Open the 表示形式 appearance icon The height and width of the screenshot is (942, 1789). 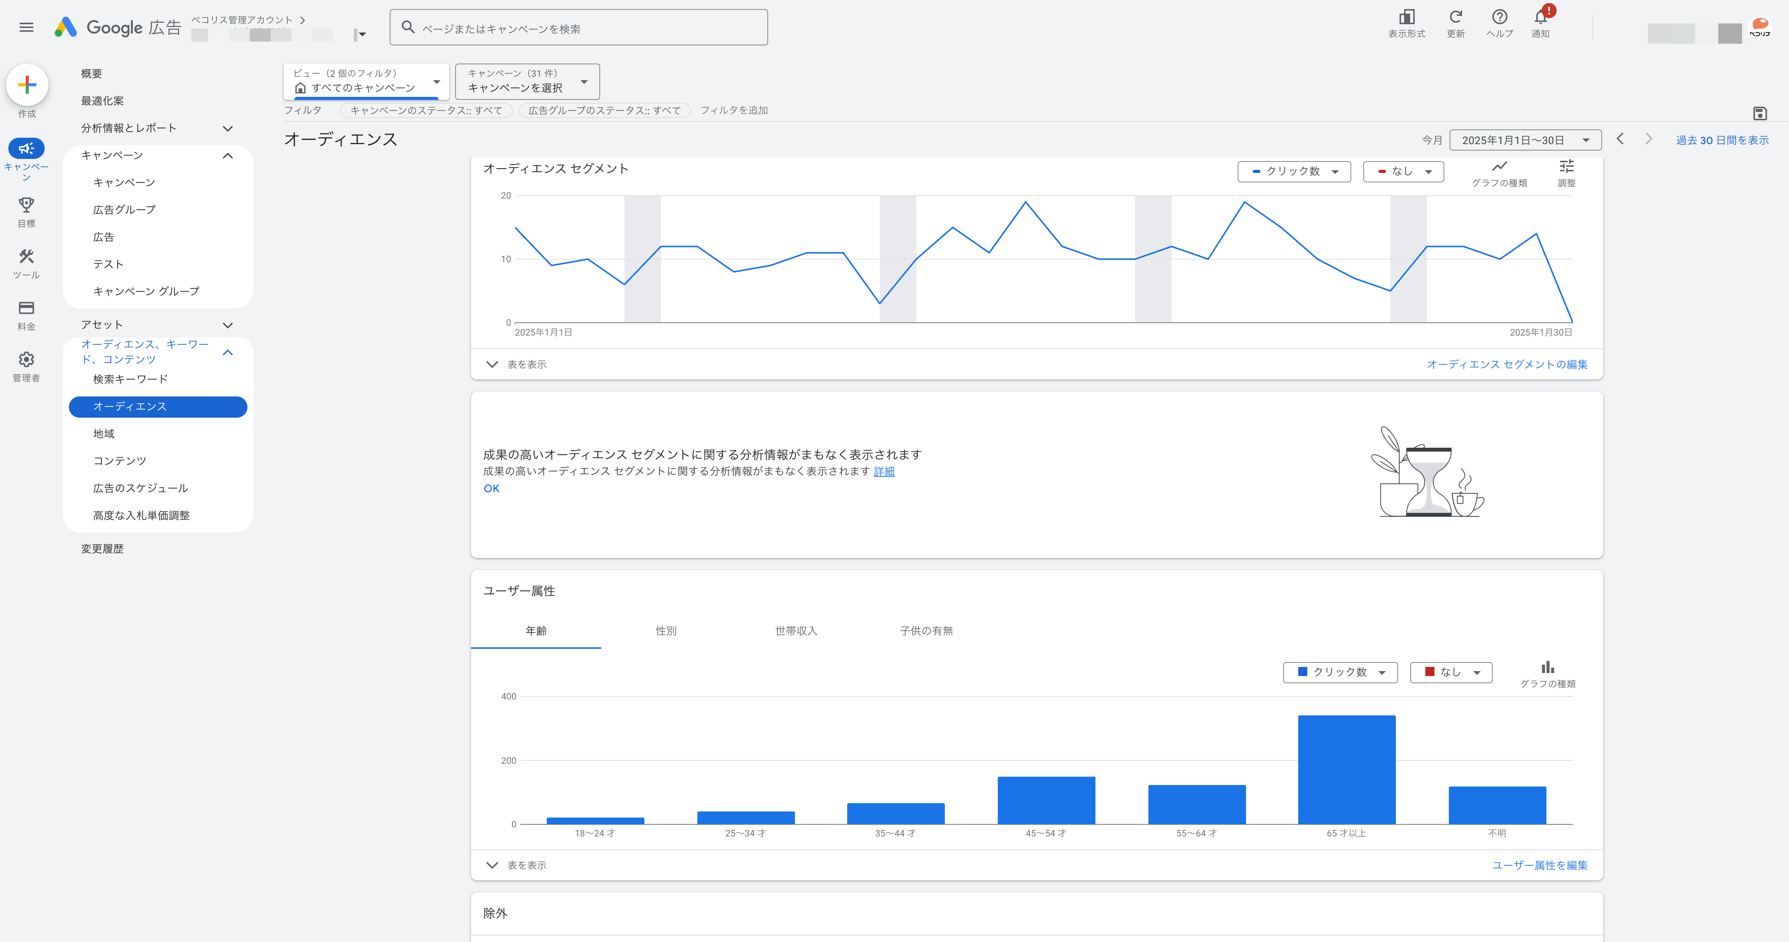point(1406,17)
